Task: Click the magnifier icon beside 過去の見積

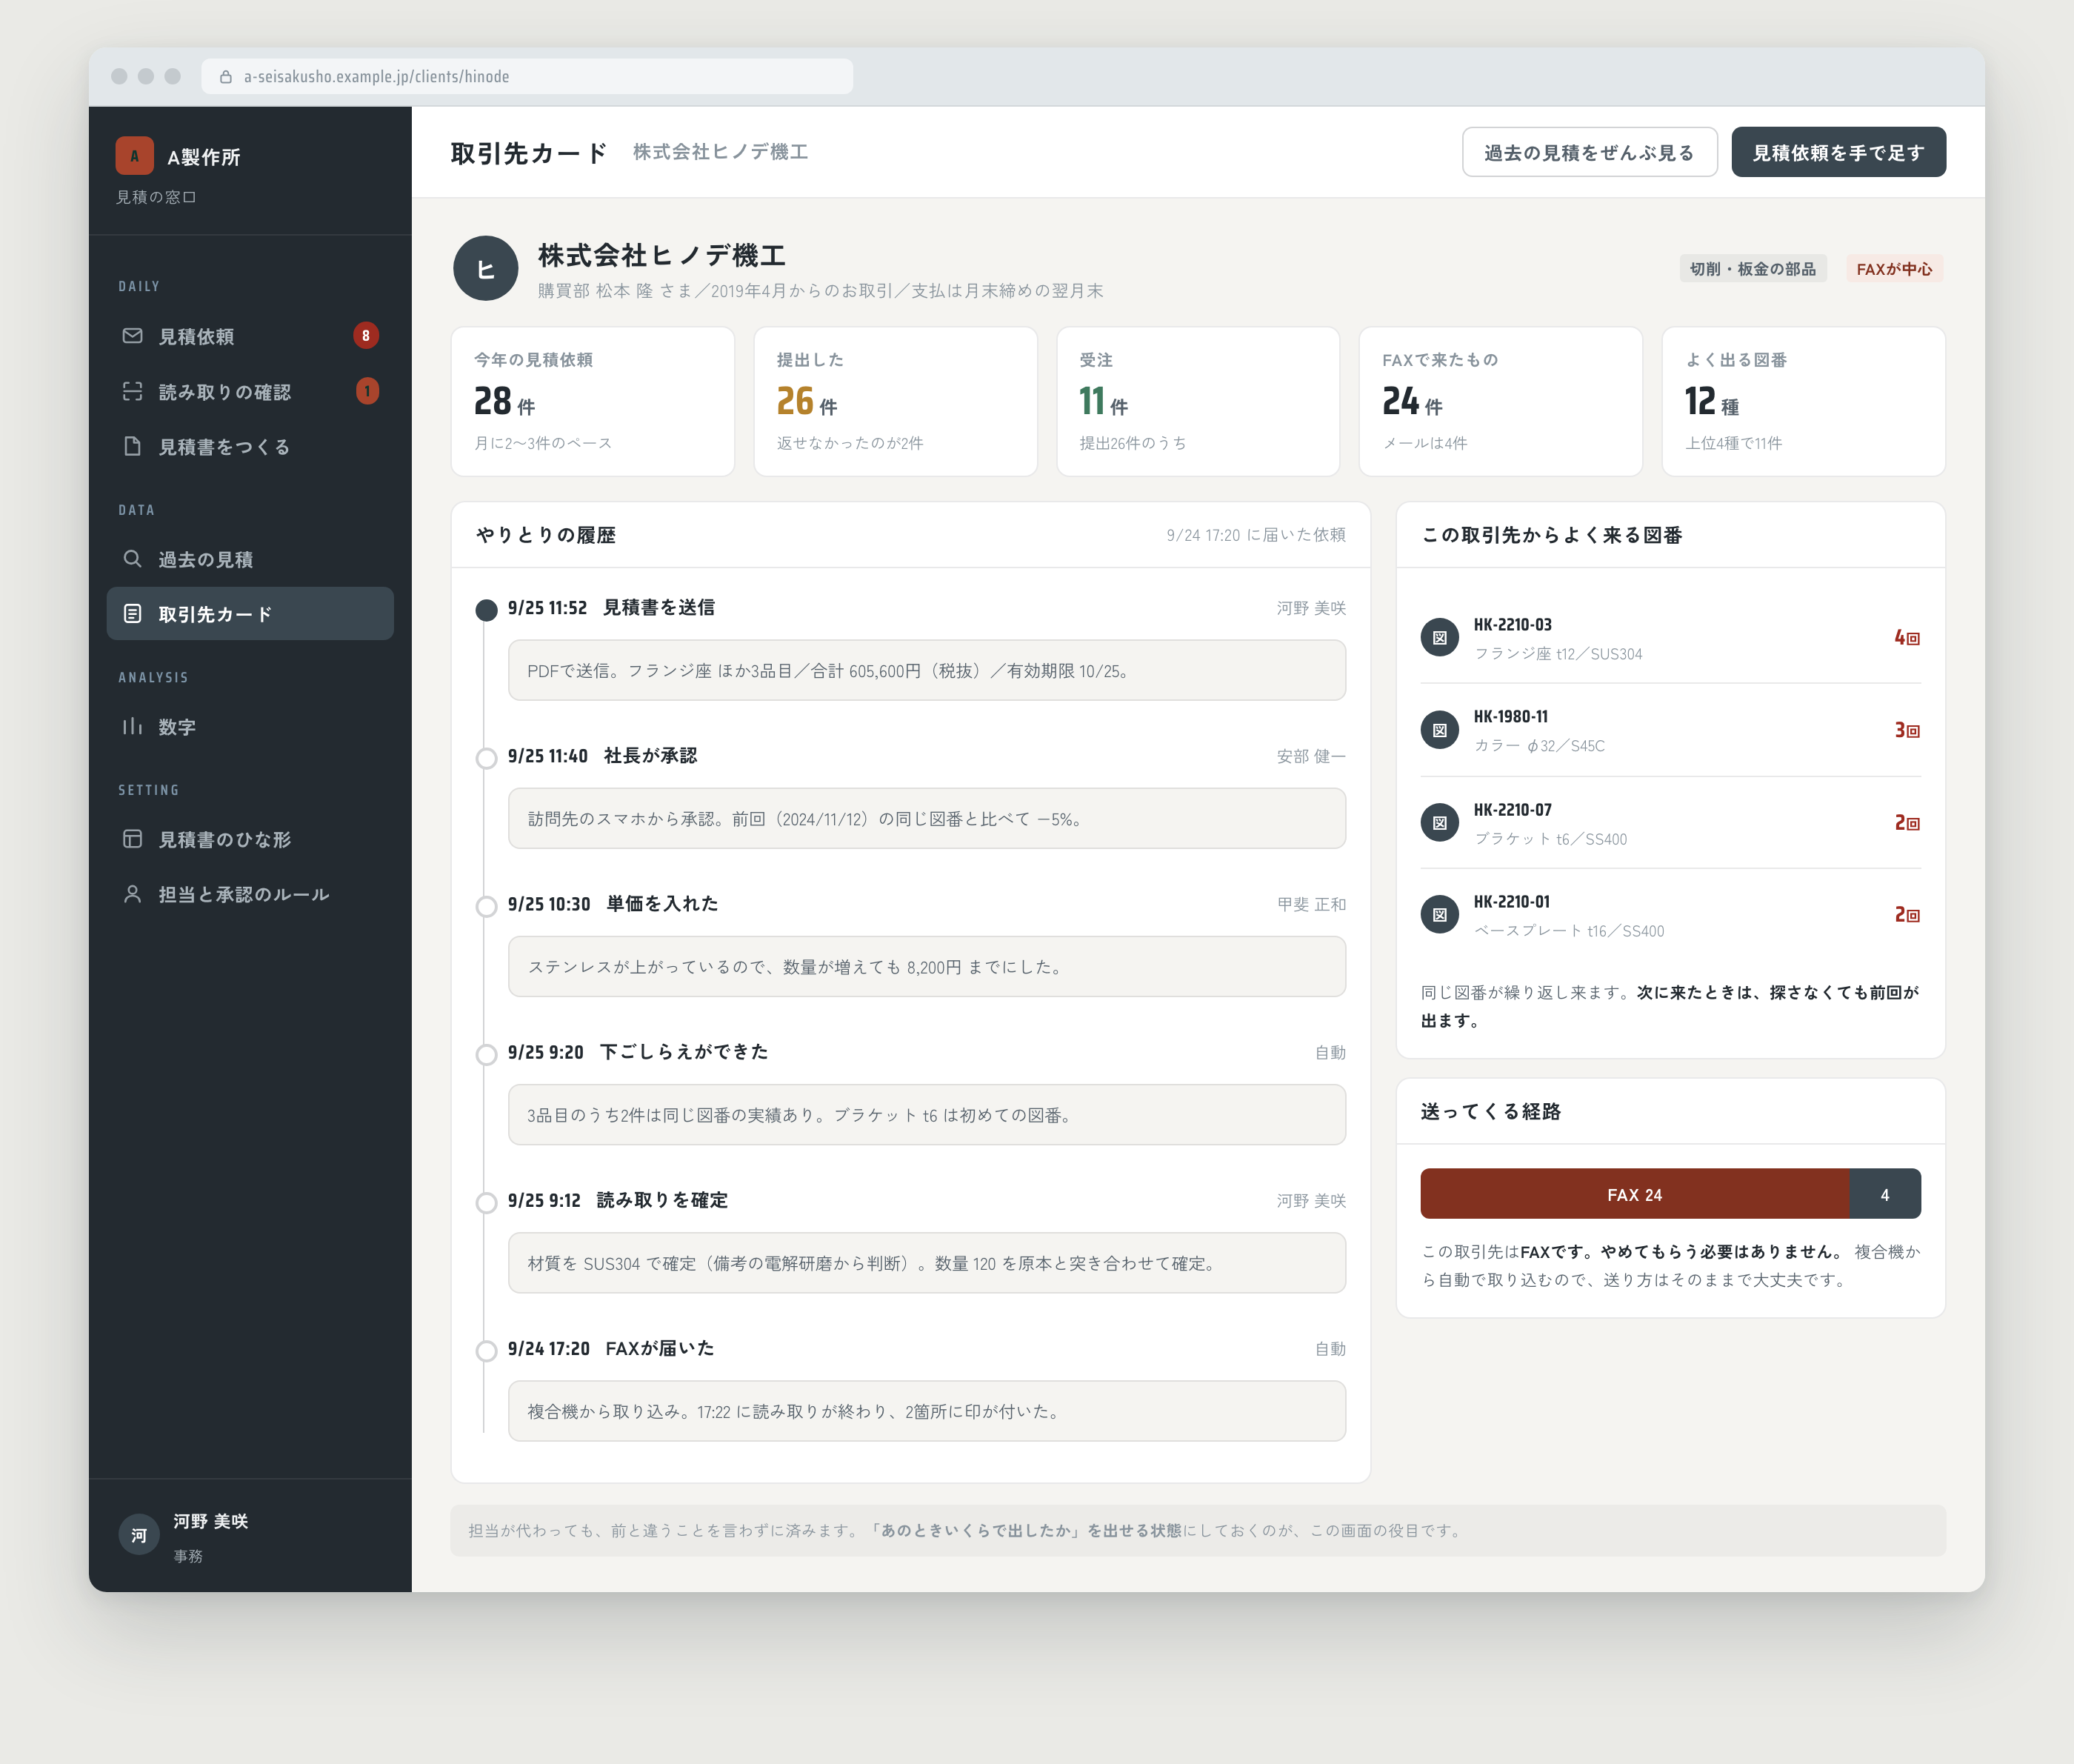Action: click(132, 559)
